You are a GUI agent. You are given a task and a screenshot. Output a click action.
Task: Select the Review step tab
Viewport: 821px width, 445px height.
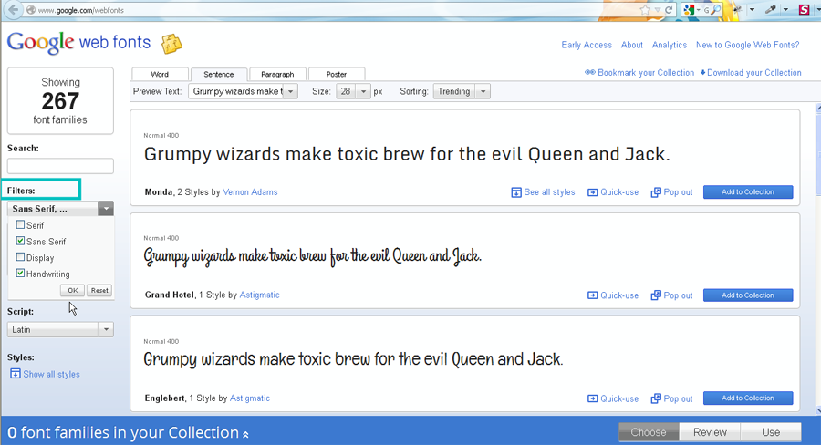pyautogui.click(x=710, y=432)
